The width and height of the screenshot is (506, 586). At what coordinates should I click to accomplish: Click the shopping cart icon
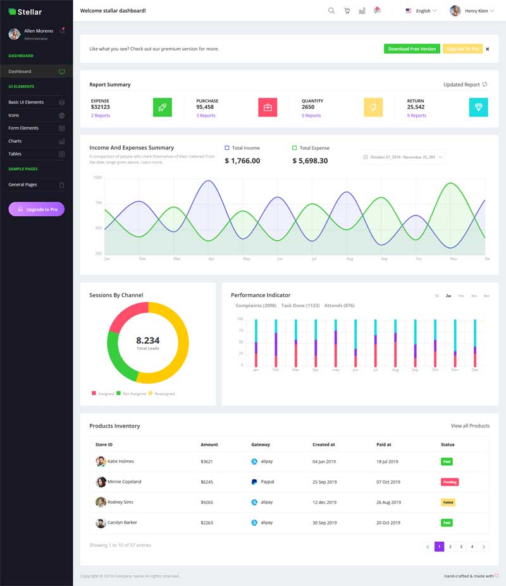[347, 11]
